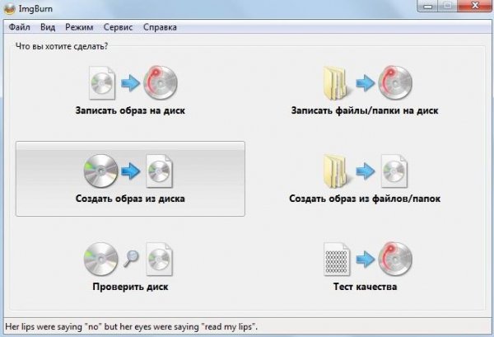Close the ImgBurn window
This screenshot has height=337, width=494.
(474, 6)
